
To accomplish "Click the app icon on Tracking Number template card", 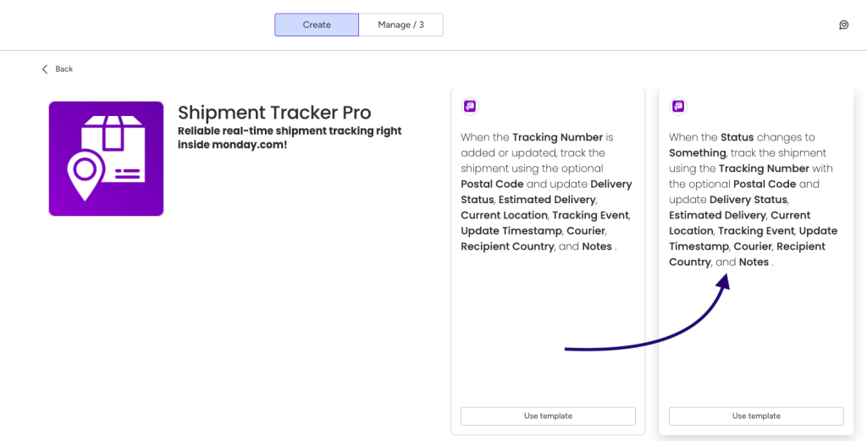I will click(470, 106).
